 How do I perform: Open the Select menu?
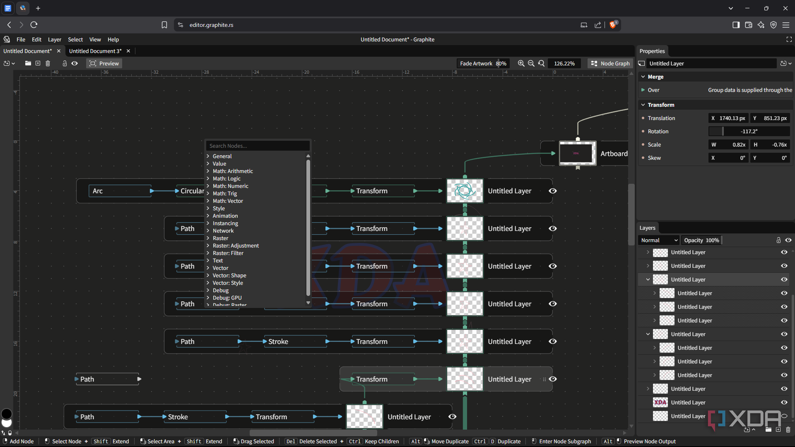[x=75, y=39]
